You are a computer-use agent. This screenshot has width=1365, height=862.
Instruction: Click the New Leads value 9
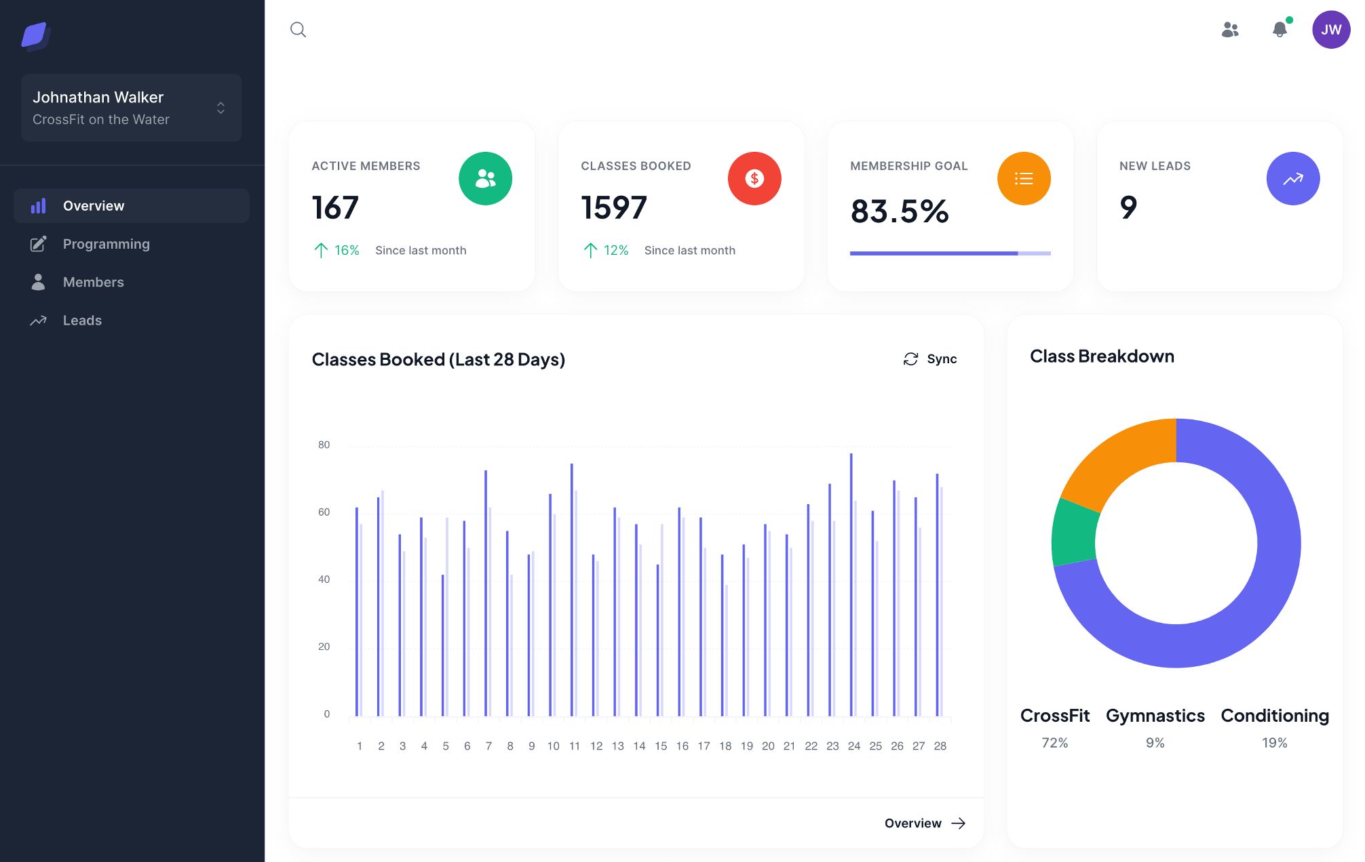coord(1128,207)
